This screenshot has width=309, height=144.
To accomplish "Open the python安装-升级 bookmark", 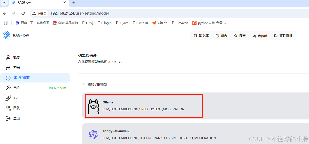I will pyautogui.click(x=209, y=23).
